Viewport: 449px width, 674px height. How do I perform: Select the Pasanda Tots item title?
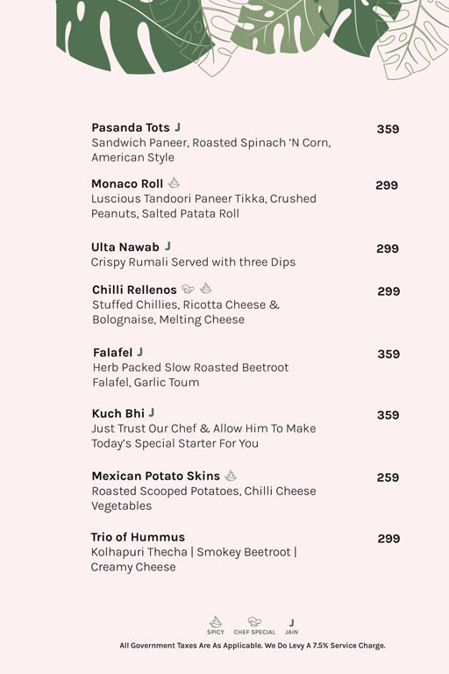coord(131,127)
